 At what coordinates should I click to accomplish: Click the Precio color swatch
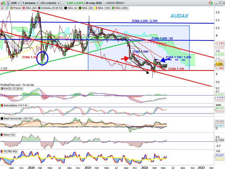[12, 8]
